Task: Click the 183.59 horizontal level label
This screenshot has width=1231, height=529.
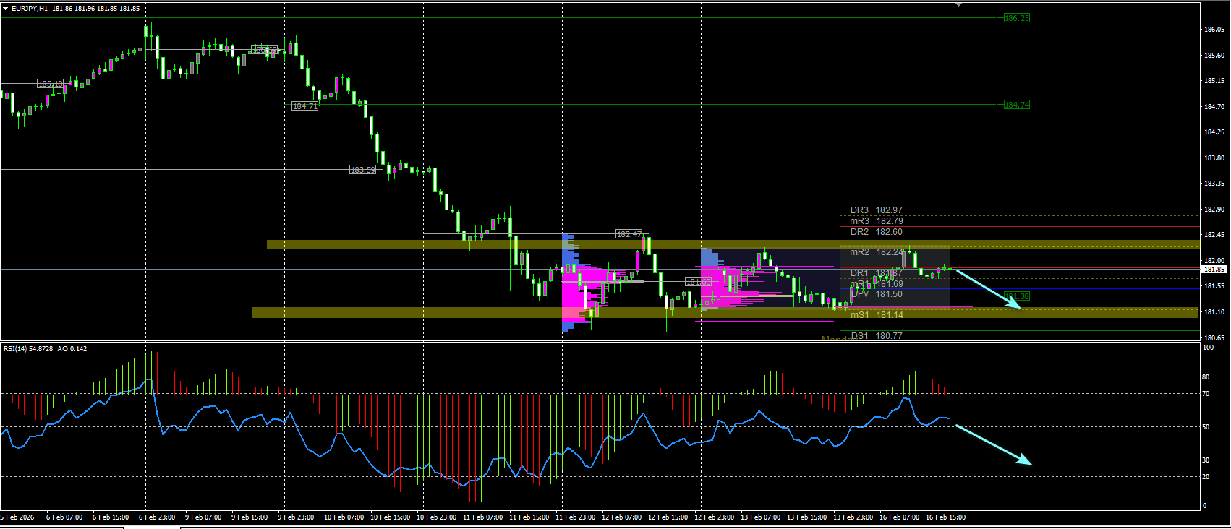Action: pos(362,170)
